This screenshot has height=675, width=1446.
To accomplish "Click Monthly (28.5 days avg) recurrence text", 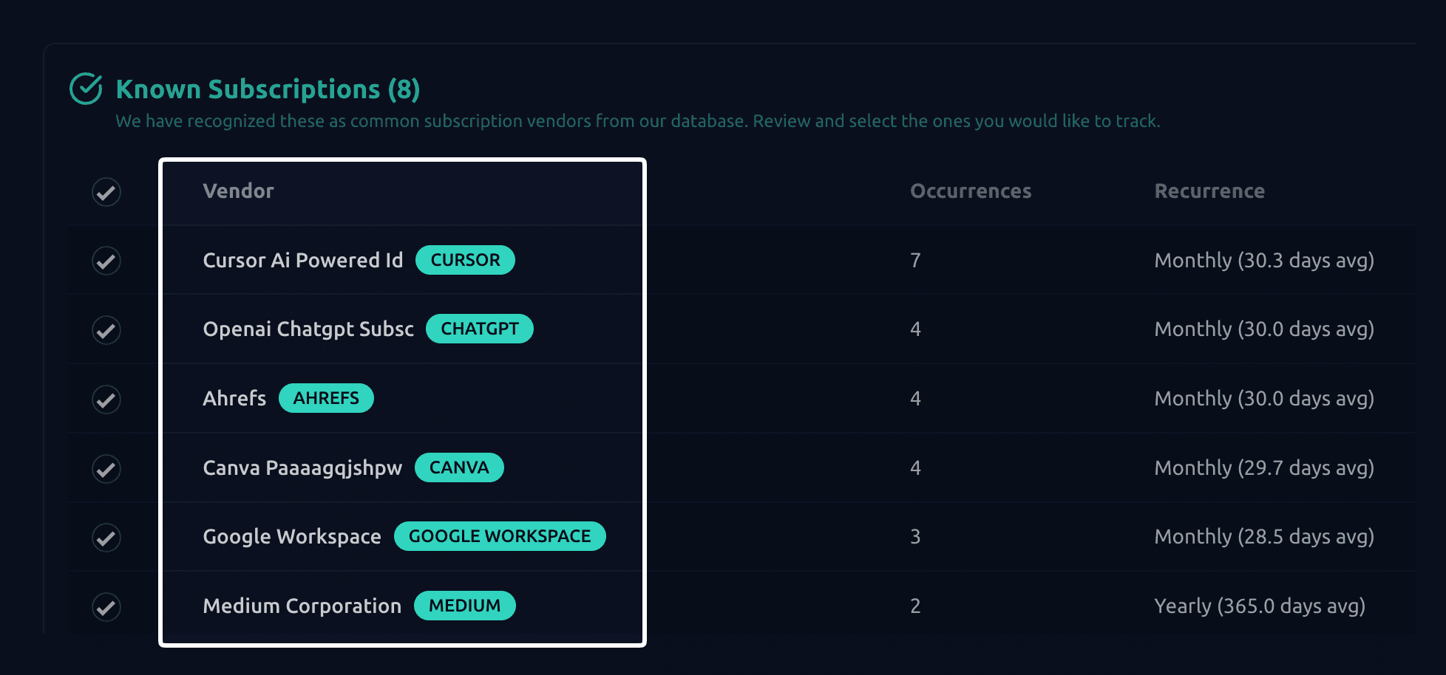I will (x=1264, y=537).
